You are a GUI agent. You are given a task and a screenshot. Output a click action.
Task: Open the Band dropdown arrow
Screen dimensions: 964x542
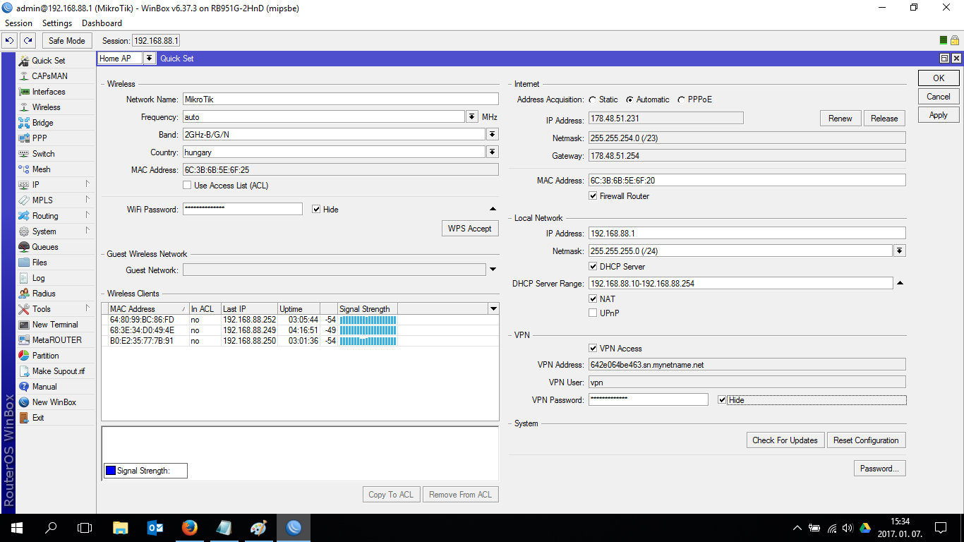coord(492,135)
